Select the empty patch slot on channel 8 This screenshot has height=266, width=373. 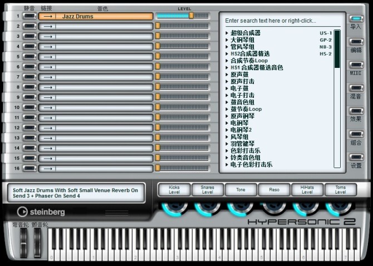[x=96, y=87]
